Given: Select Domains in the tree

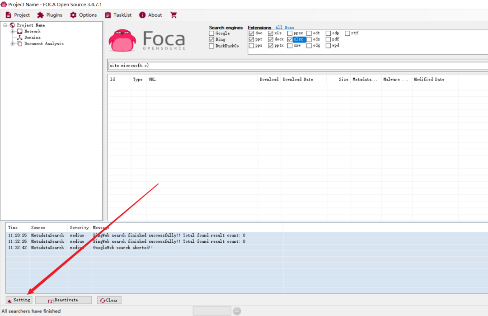Looking at the screenshot, I should (33, 38).
